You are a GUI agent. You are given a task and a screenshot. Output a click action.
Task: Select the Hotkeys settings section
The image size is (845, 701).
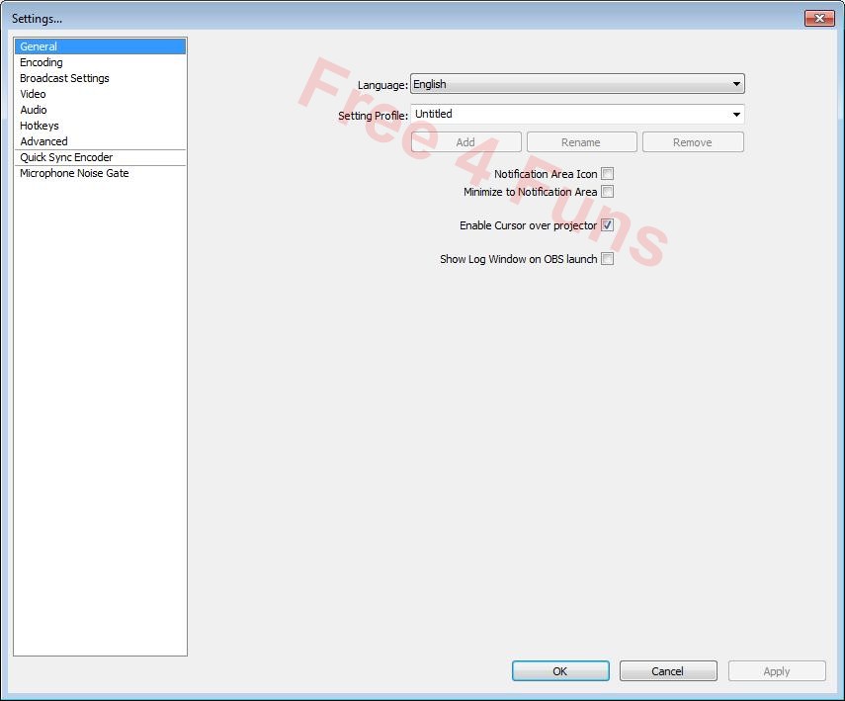39,126
